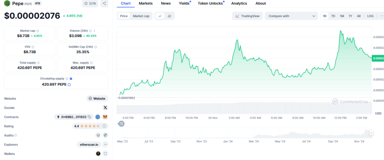This screenshot has width=384, height=160.
Task: Open the second audit shield icon
Action: coord(105,135)
